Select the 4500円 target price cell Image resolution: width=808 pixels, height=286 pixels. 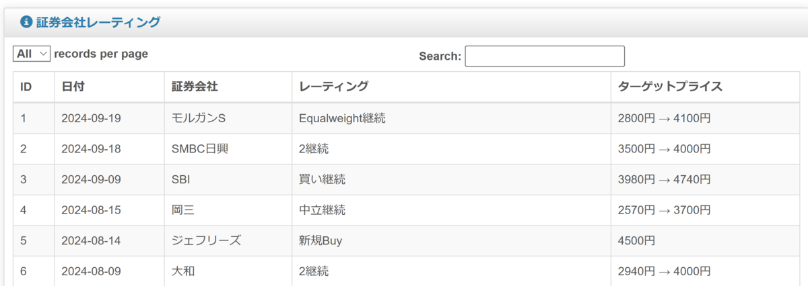pos(706,240)
